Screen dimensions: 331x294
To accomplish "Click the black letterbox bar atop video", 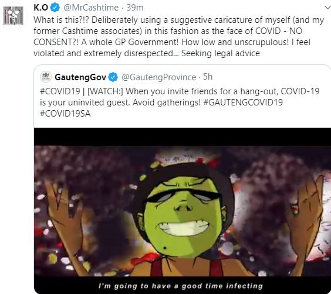I will [x=183, y=136].
